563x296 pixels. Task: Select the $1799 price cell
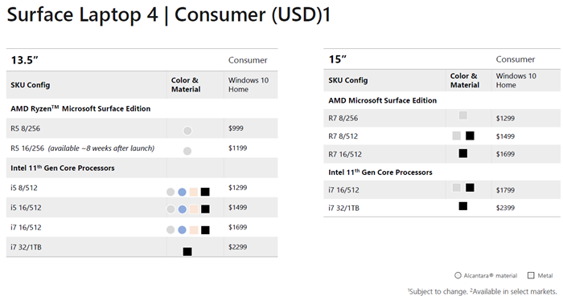pyautogui.click(x=505, y=190)
